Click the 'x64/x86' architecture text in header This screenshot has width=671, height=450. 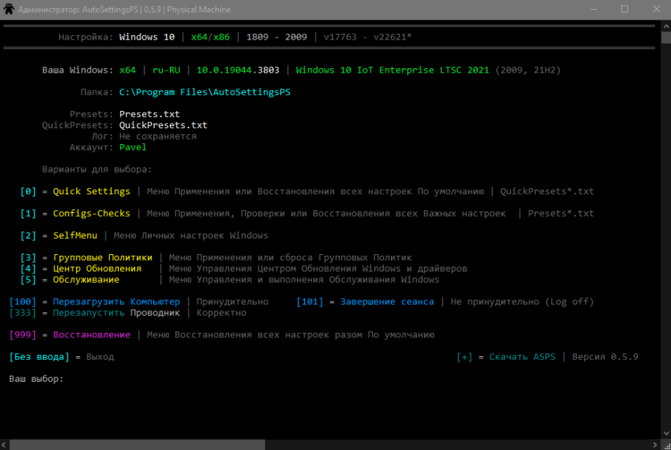(210, 37)
